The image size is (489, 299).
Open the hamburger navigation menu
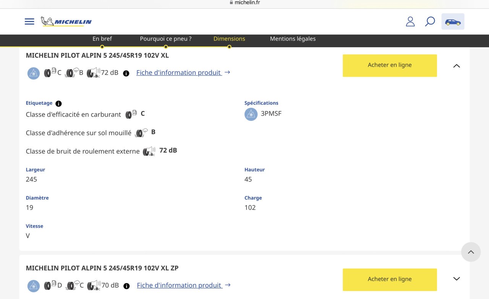pos(29,21)
